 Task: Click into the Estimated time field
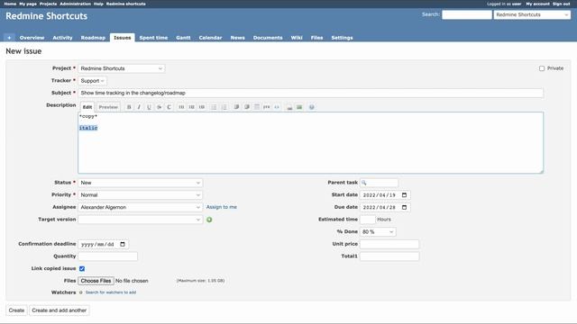[x=367, y=220]
